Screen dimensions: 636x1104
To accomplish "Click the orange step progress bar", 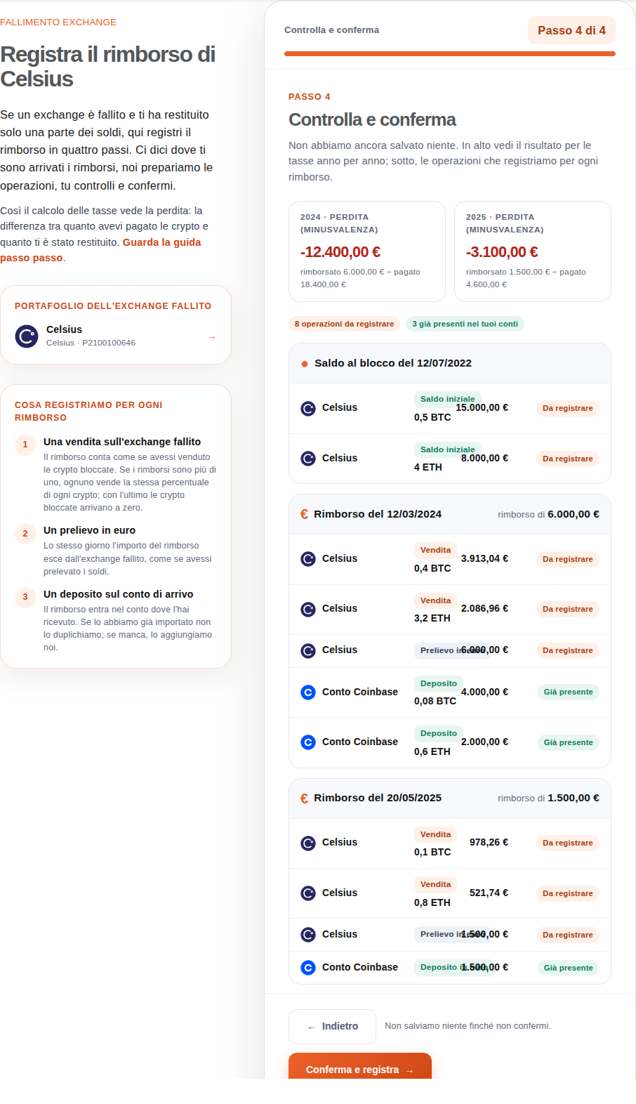I will [450, 53].
